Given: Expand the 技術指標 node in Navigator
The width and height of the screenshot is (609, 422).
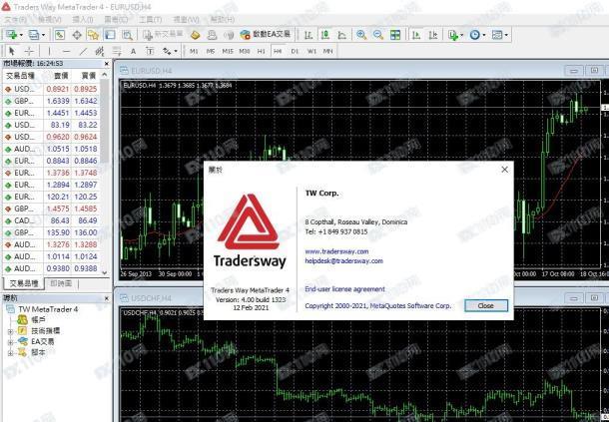Looking at the screenshot, I should (x=11, y=331).
